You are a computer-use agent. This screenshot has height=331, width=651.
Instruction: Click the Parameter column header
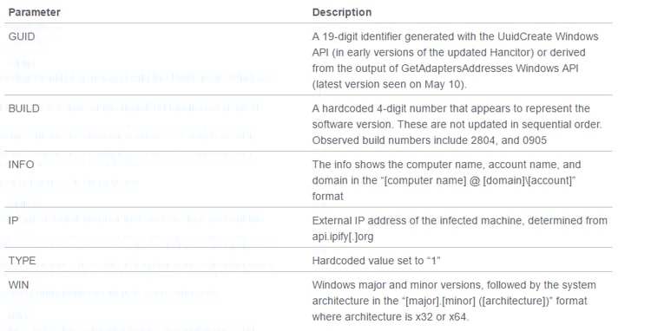click(x=35, y=12)
